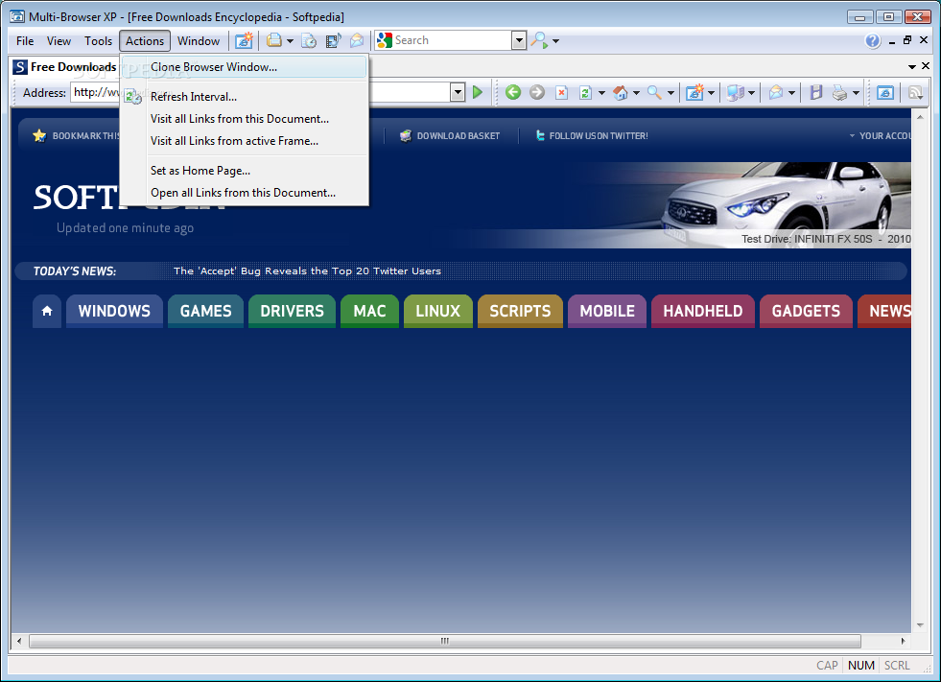
Task: Click the new-window starburst icon in navigation toolbar
Action: [x=694, y=92]
